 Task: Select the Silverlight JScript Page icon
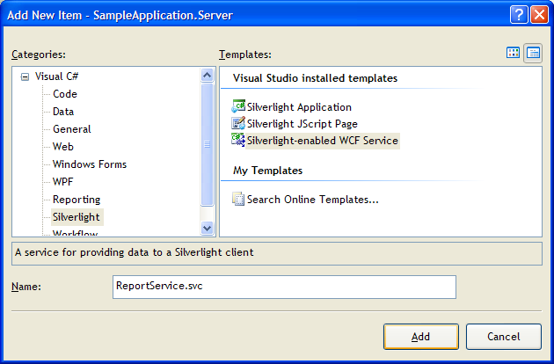pos(238,123)
